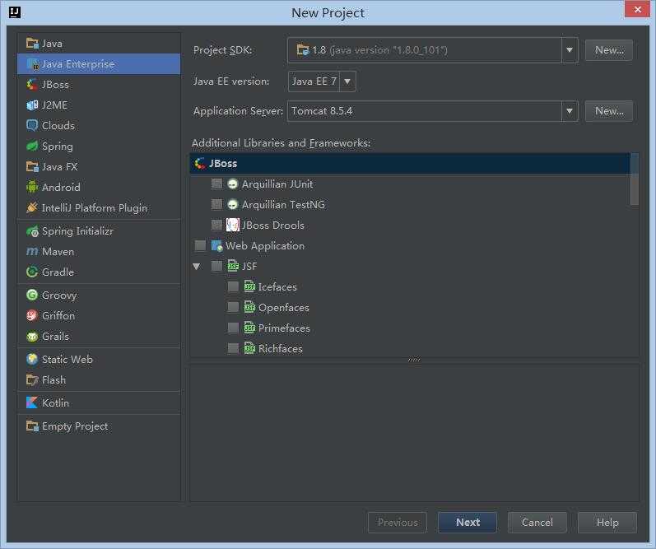Click the Cancel button
This screenshot has width=656, height=549.
537,522
